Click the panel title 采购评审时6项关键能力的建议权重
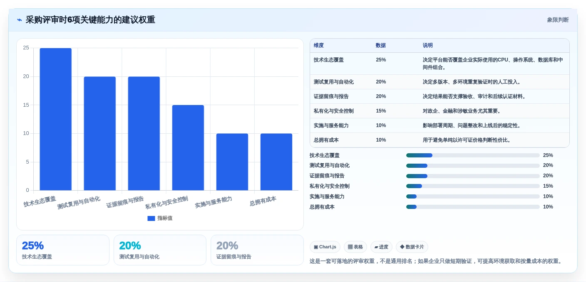This screenshot has height=282, width=586. [x=90, y=20]
